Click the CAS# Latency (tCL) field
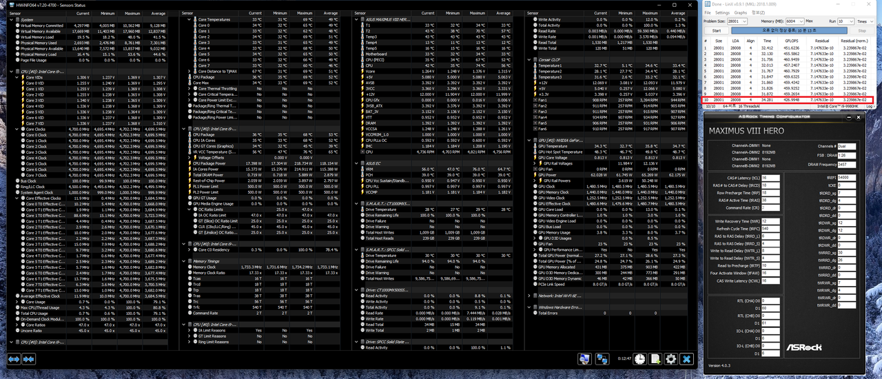Screen dimensions: 882x379 pos(770,178)
